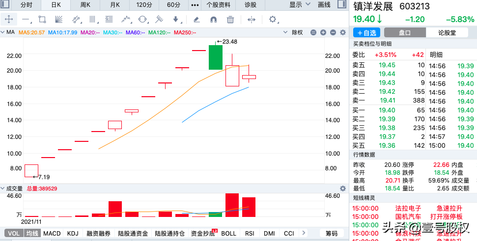Toggle the 均线 indicator button

(32, 234)
